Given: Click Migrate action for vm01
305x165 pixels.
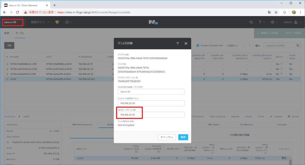Looking at the screenshot, I should (x=235, y=117).
